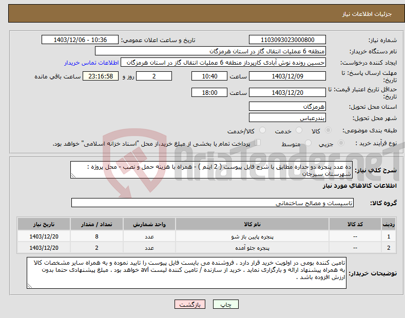
Task: Click the تعداد / مقدار column header
Action: point(97,224)
